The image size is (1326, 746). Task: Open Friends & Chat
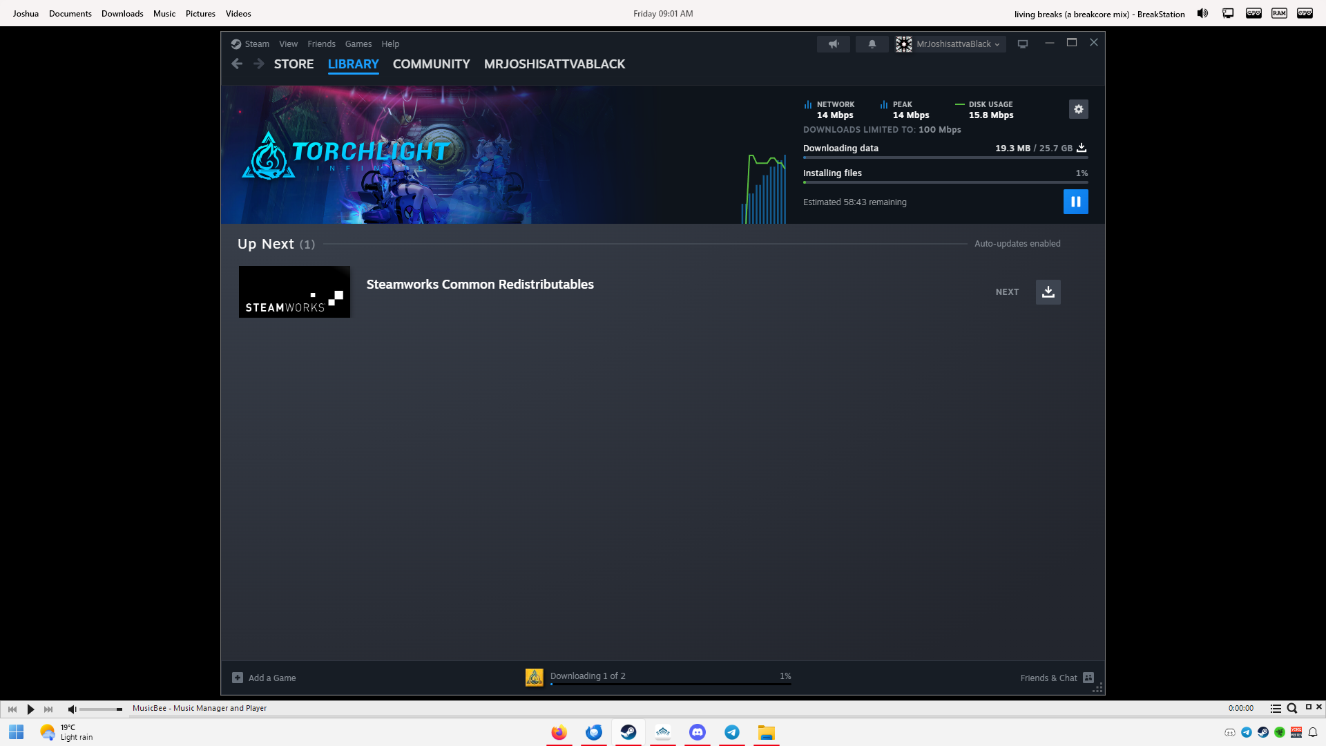point(1048,678)
